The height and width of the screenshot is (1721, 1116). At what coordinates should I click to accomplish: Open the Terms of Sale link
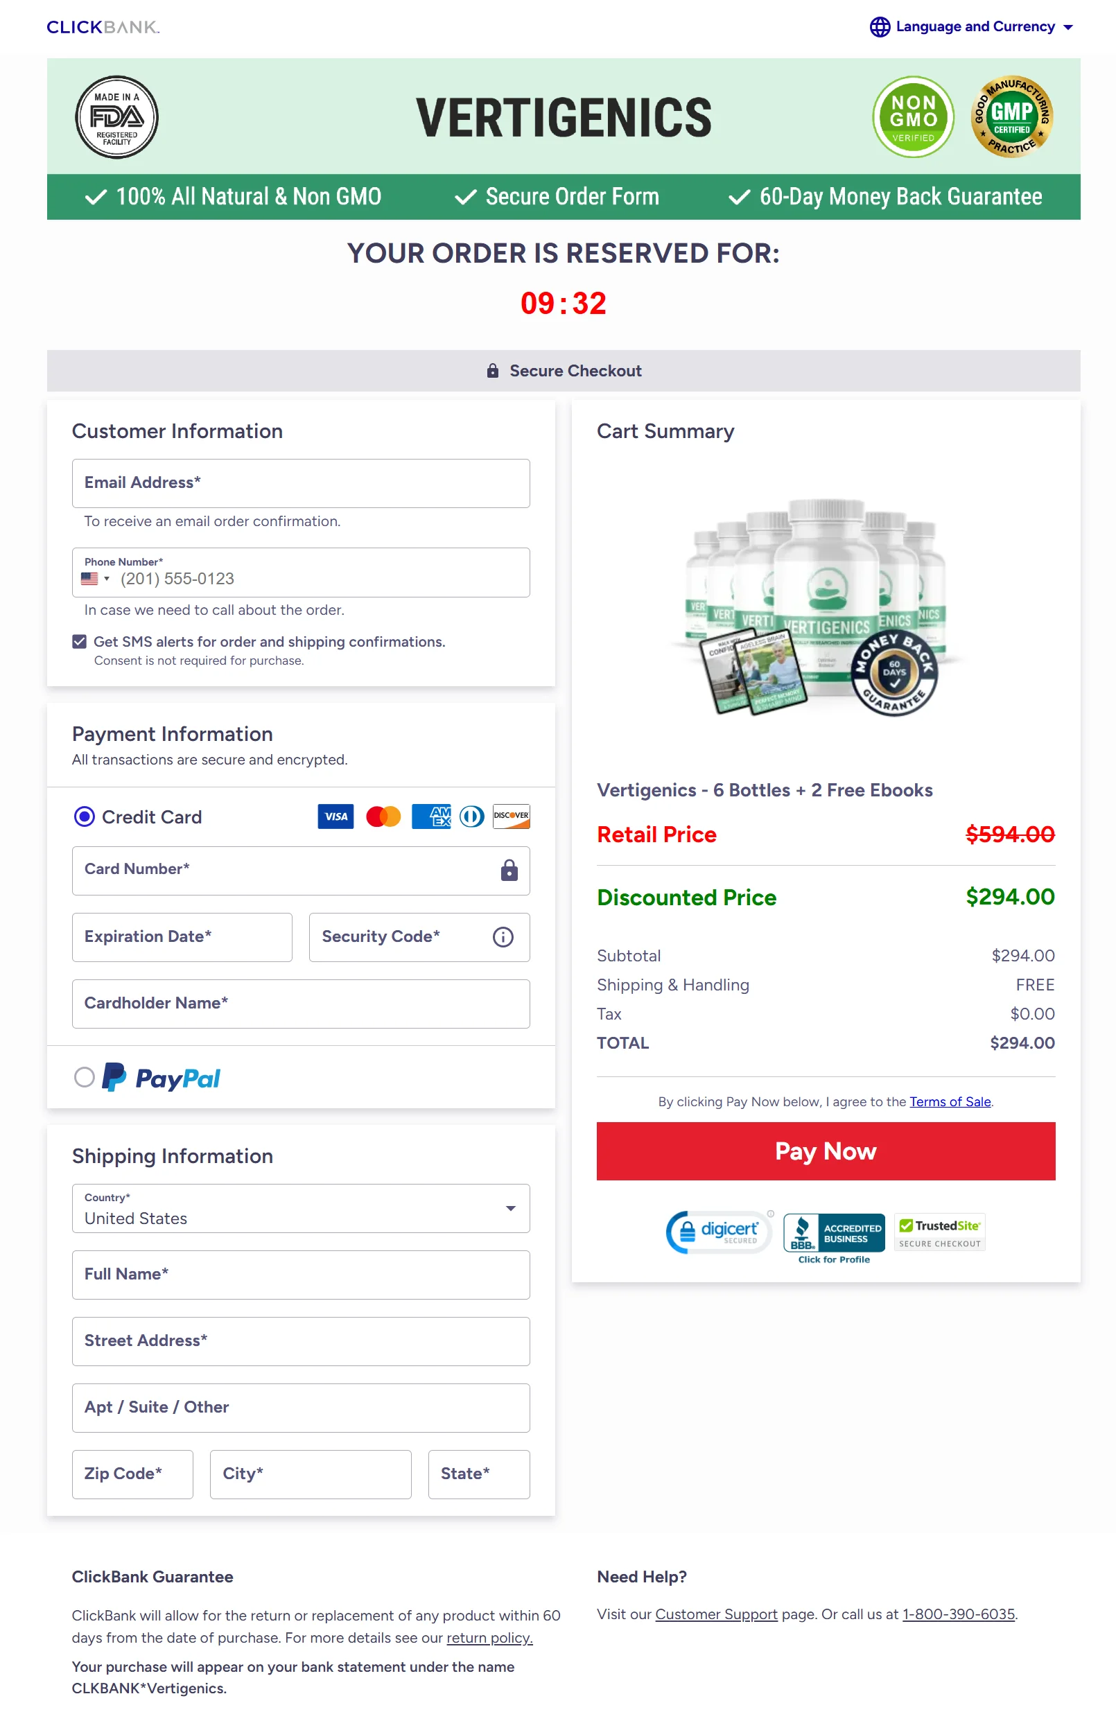click(950, 1102)
